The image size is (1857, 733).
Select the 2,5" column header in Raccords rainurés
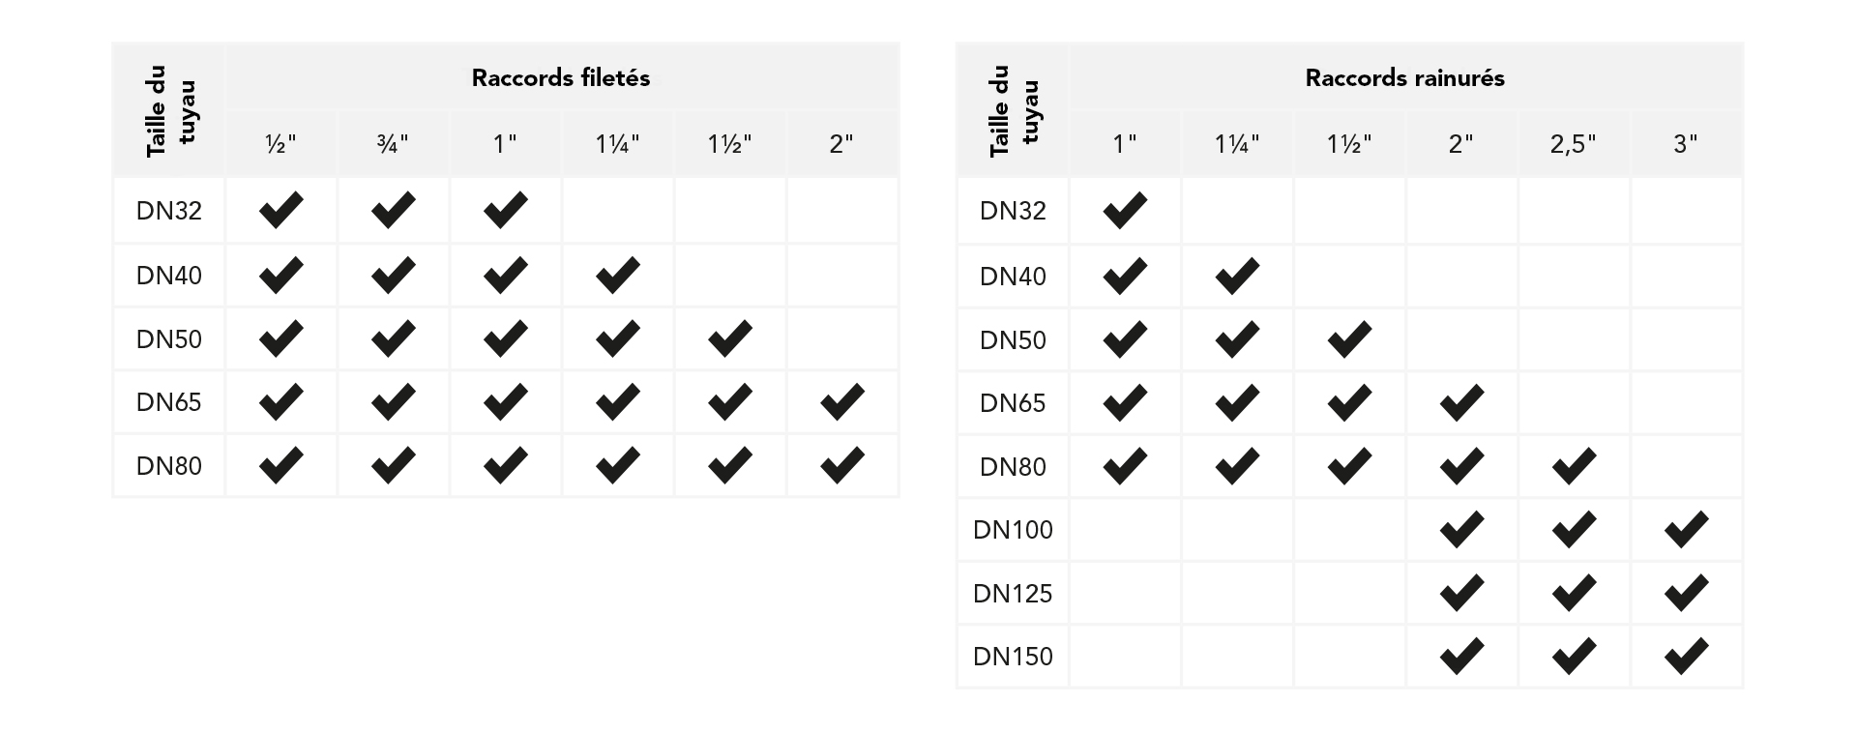coord(1574,144)
